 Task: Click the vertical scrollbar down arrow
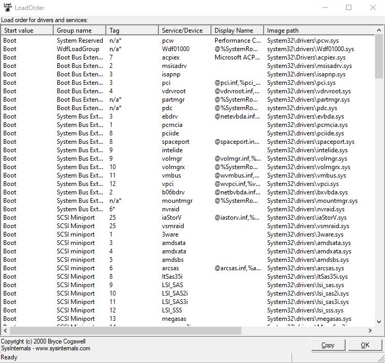(x=379, y=321)
